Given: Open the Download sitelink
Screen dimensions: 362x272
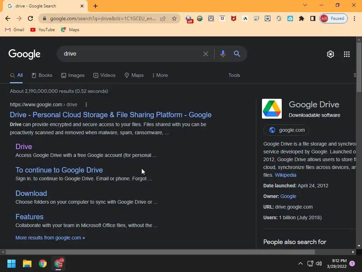Looking at the screenshot, I should 31,193.
